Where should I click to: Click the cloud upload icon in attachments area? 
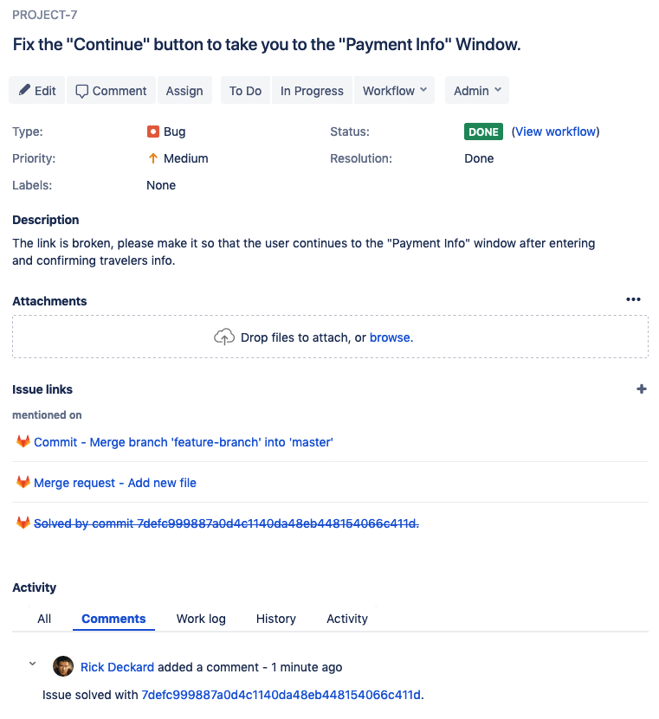[223, 337]
